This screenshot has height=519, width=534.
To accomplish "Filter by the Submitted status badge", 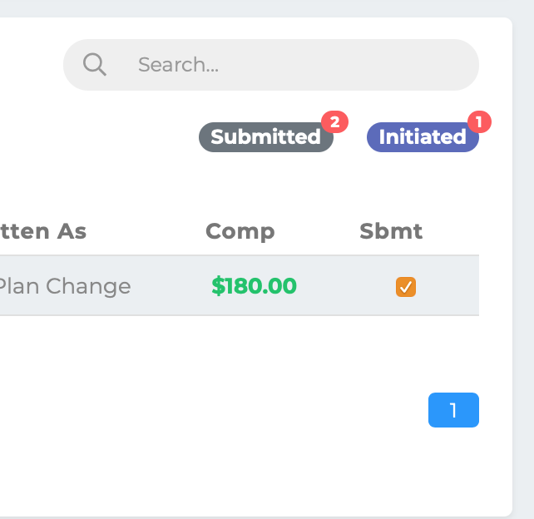I will tap(266, 137).
